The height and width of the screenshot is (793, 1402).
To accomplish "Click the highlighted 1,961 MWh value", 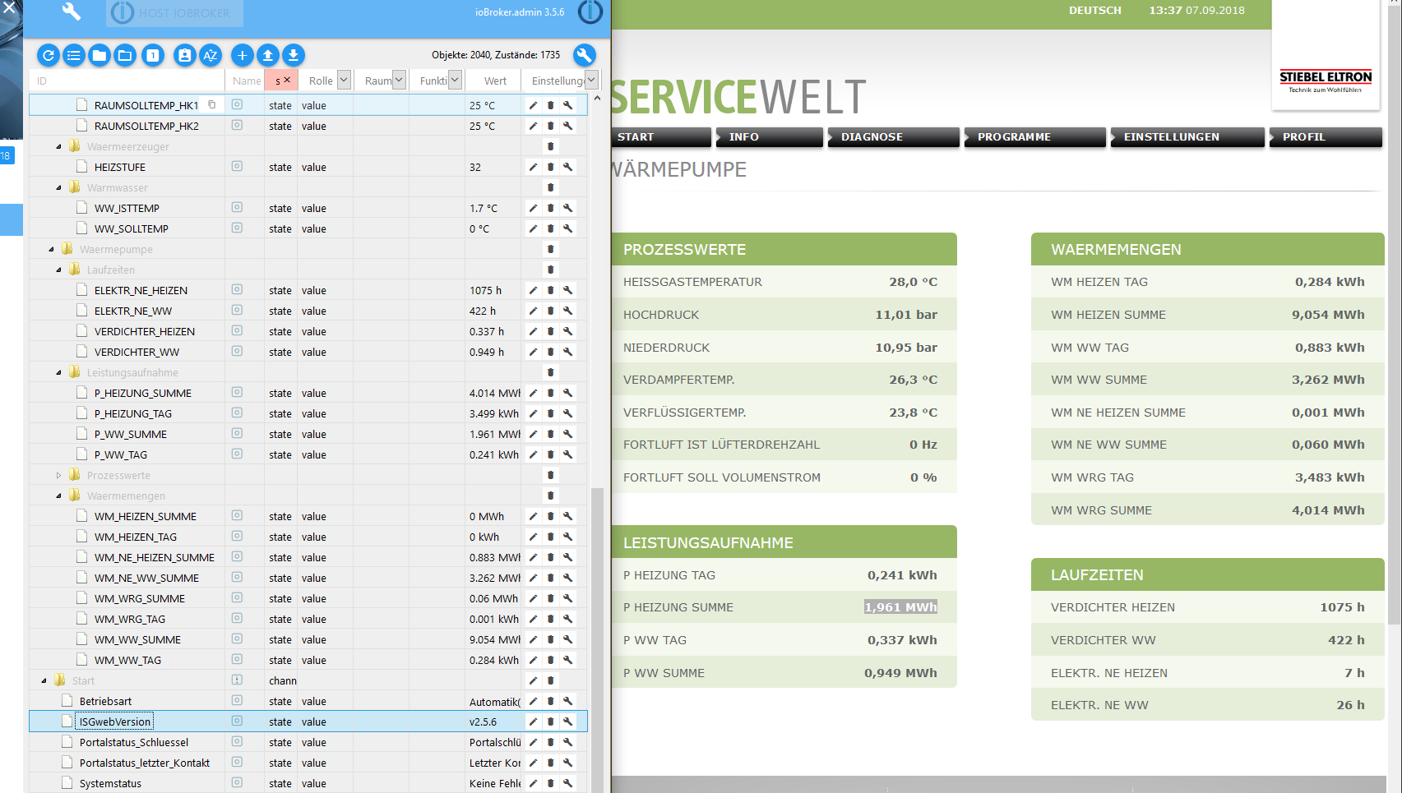I will [x=900, y=607].
